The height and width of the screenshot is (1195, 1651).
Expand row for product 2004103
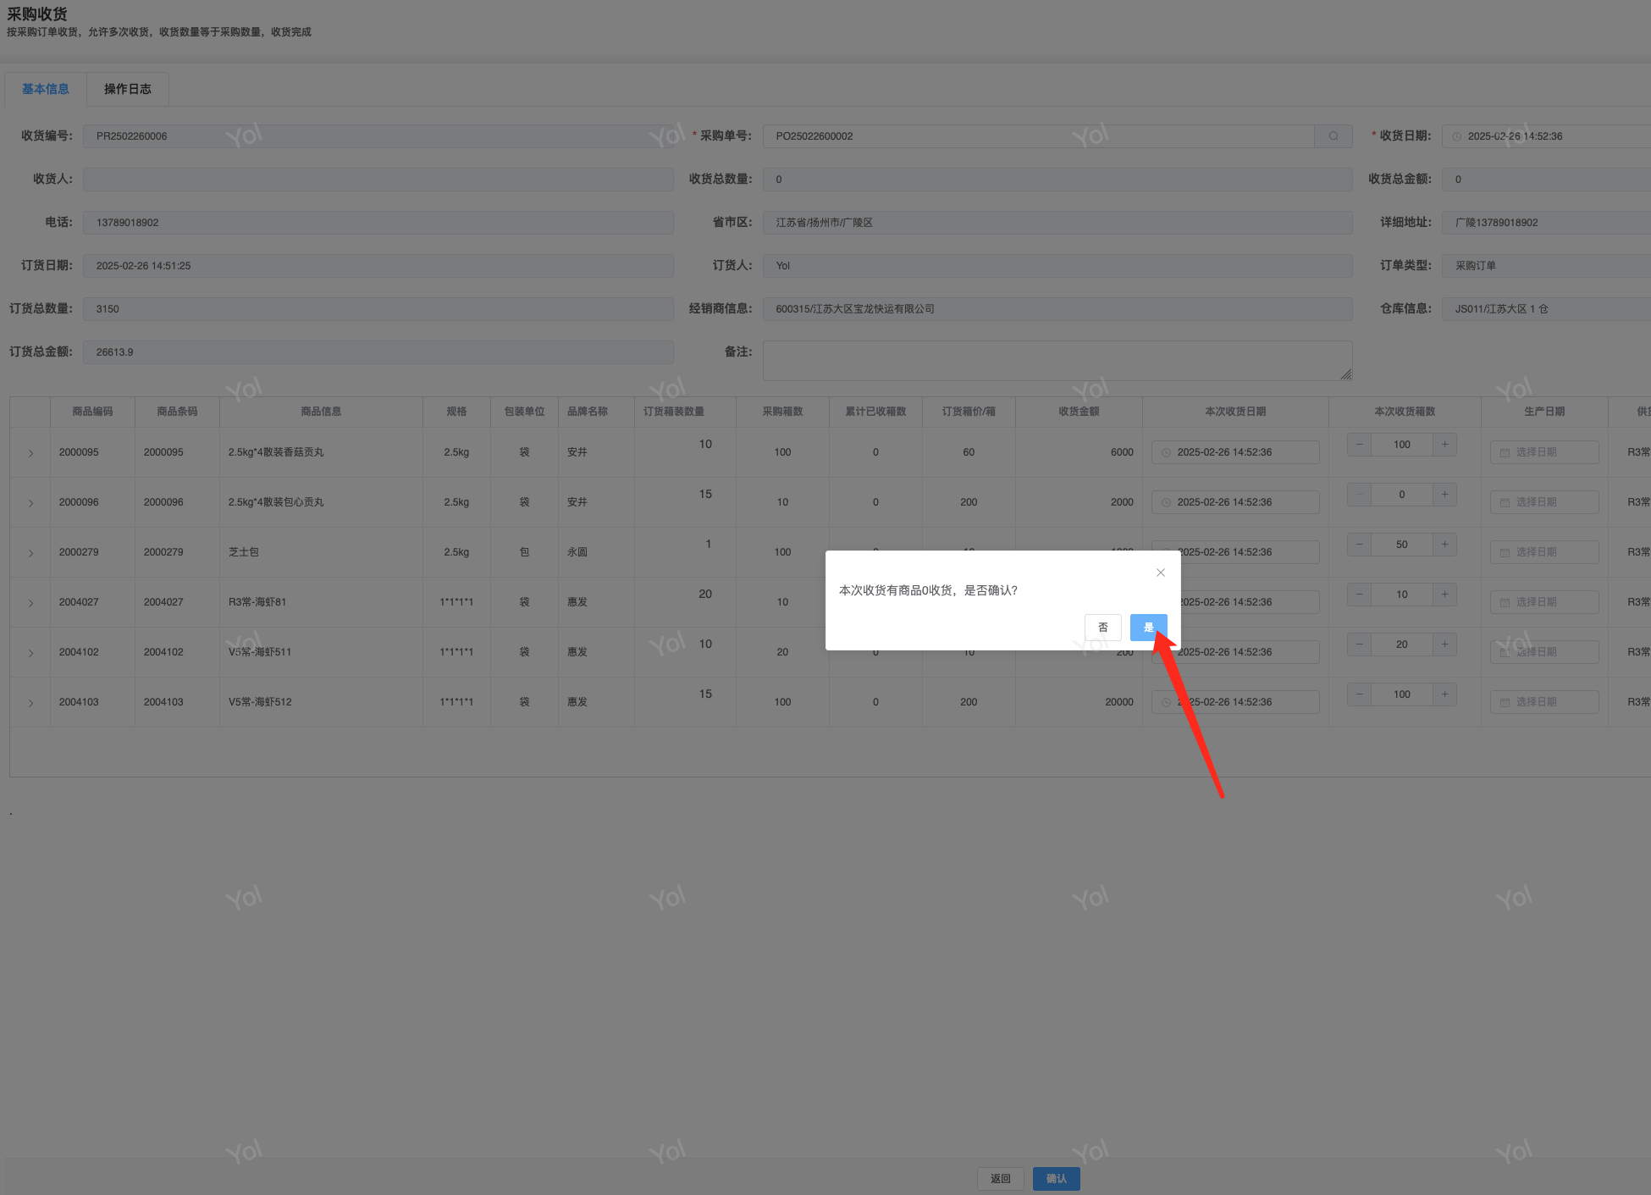pos(30,703)
